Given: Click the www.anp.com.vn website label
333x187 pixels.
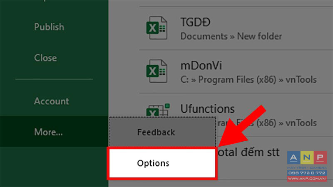Looking at the screenshot, I should click(x=307, y=179).
